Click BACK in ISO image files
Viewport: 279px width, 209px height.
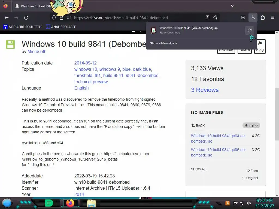point(198,125)
